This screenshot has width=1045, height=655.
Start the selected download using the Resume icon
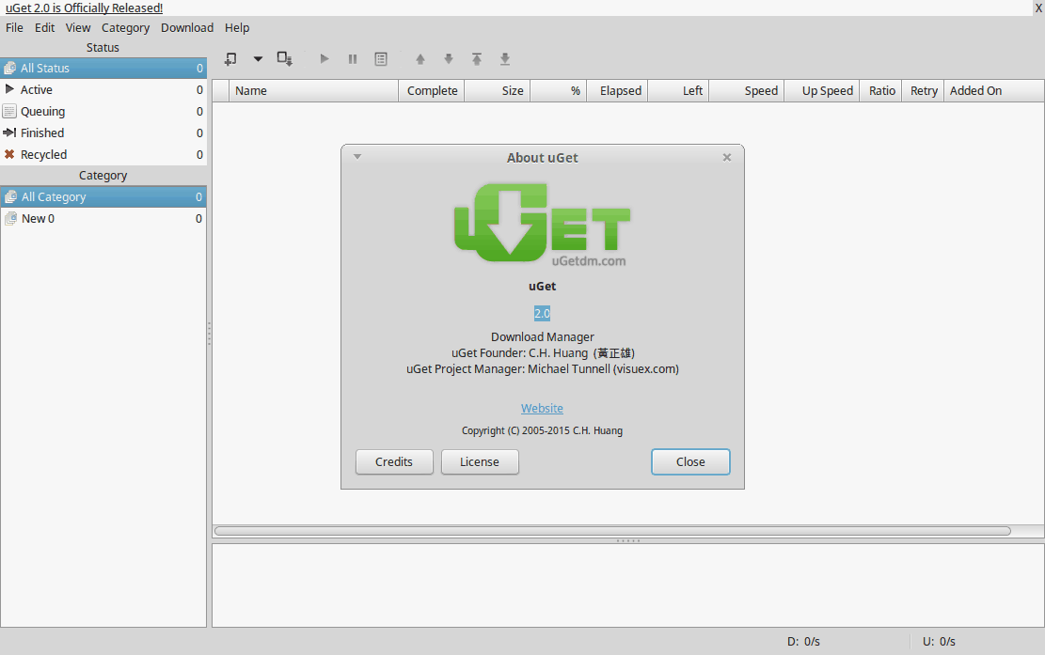click(324, 58)
